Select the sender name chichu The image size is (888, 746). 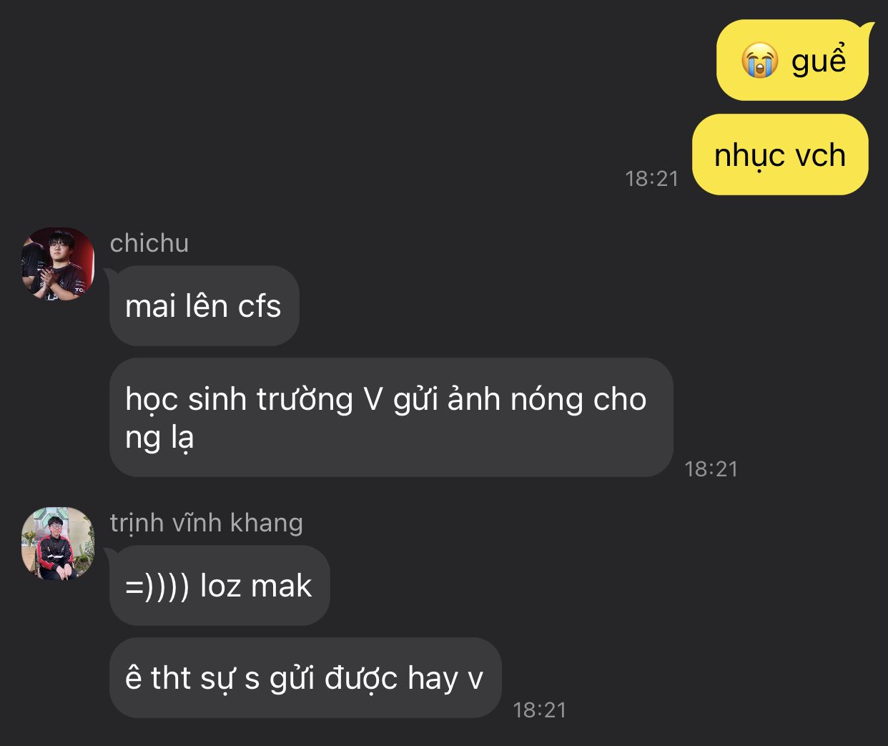pos(149,243)
